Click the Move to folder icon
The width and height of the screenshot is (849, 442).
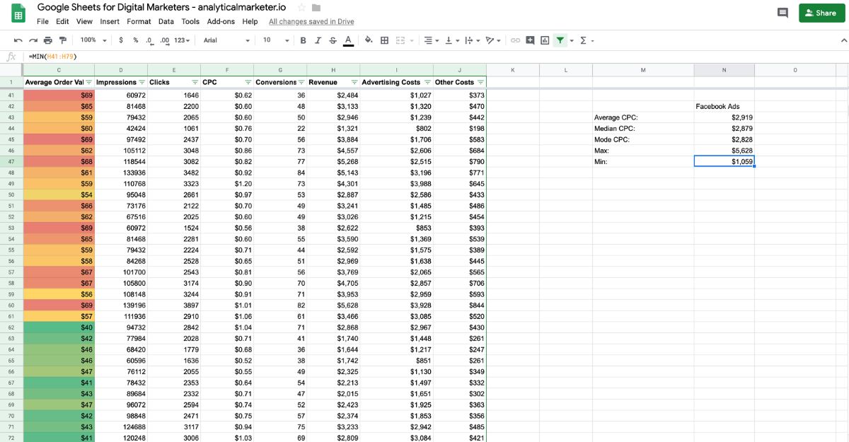[316, 7]
